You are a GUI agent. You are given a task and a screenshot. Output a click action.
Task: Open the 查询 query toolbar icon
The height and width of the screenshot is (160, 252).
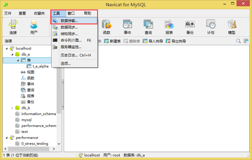point(148,27)
